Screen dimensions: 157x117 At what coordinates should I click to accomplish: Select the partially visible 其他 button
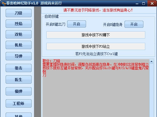(x=19, y=115)
